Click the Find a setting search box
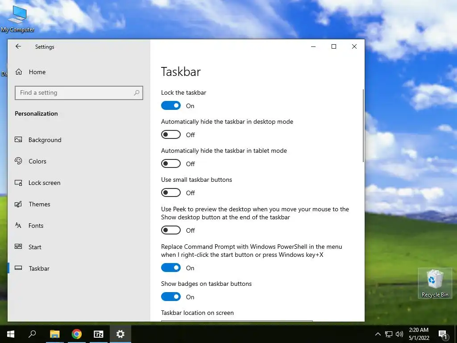 (x=79, y=93)
